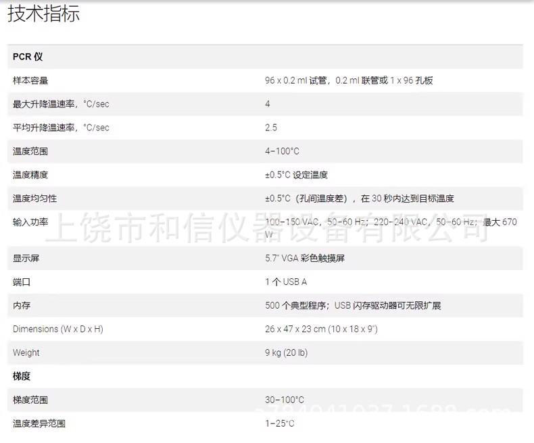This screenshot has width=534, height=443.
Task: Select the value 4–100°C
Action: click(282, 151)
